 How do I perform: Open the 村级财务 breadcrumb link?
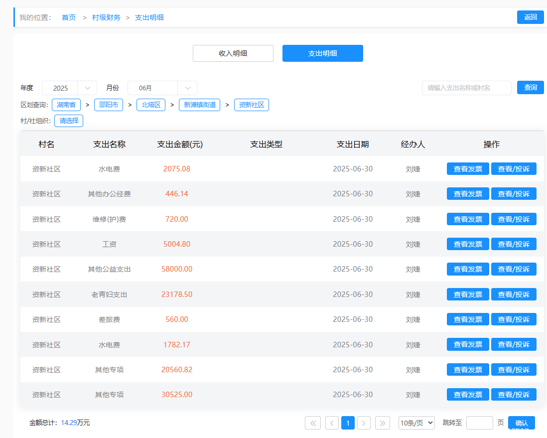pyautogui.click(x=106, y=17)
